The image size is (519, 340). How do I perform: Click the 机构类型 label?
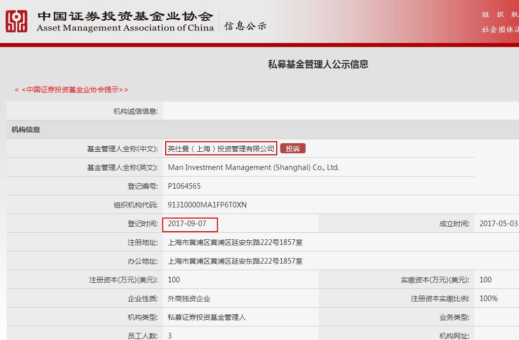142,318
